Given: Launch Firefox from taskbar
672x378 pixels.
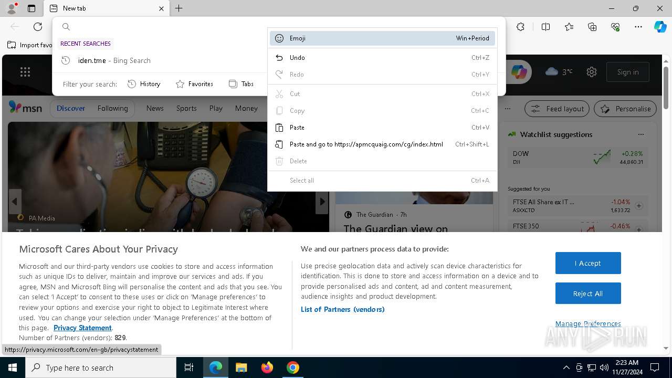Looking at the screenshot, I should [x=267, y=367].
